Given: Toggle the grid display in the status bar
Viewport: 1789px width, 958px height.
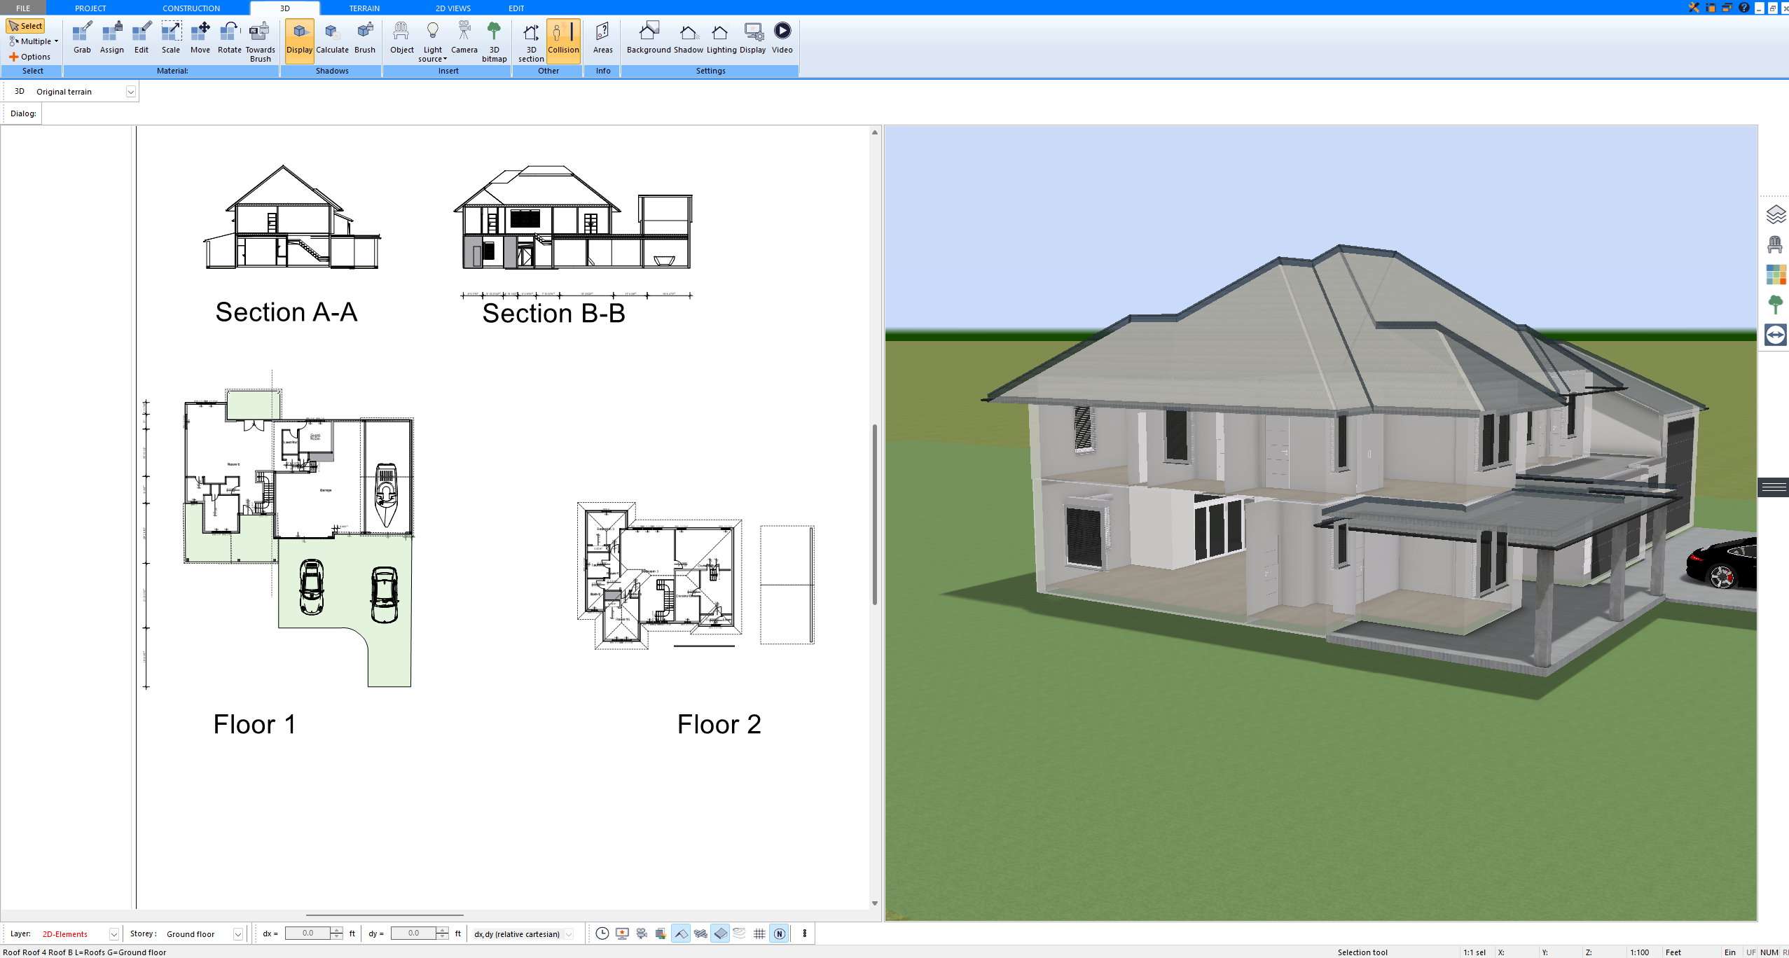Looking at the screenshot, I should point(760,933).
